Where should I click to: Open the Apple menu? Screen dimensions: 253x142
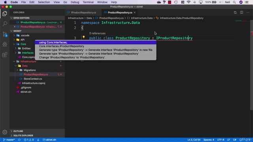pyautogui.click(x=5, y=2)
